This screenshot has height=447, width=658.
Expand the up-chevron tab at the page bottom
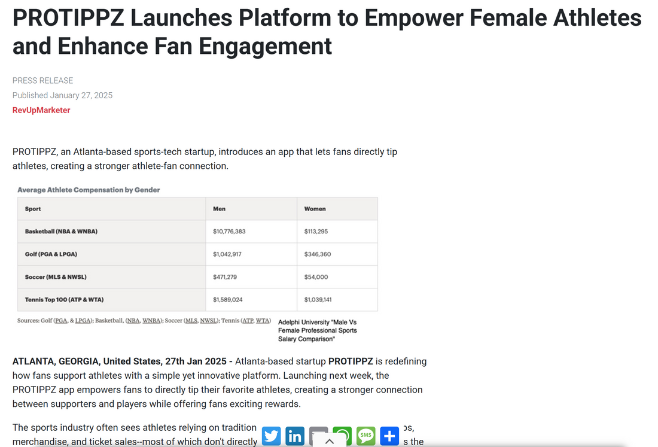click(329, 442)
